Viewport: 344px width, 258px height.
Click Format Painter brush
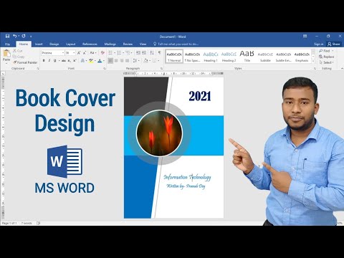[x=25, y=62]
